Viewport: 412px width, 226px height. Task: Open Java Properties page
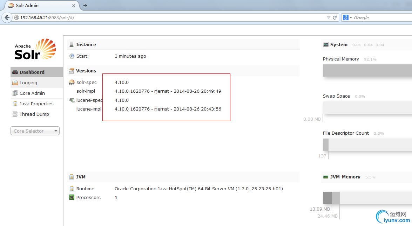37,104
